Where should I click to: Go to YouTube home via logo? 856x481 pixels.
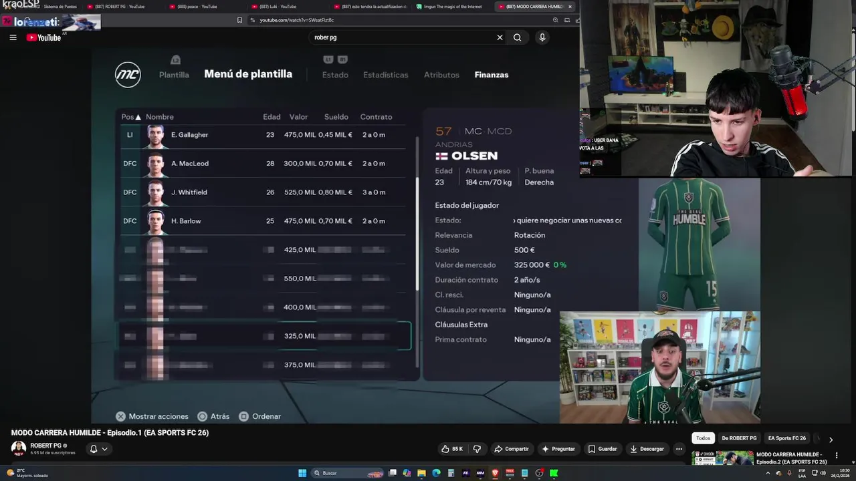tap(43, 37)
